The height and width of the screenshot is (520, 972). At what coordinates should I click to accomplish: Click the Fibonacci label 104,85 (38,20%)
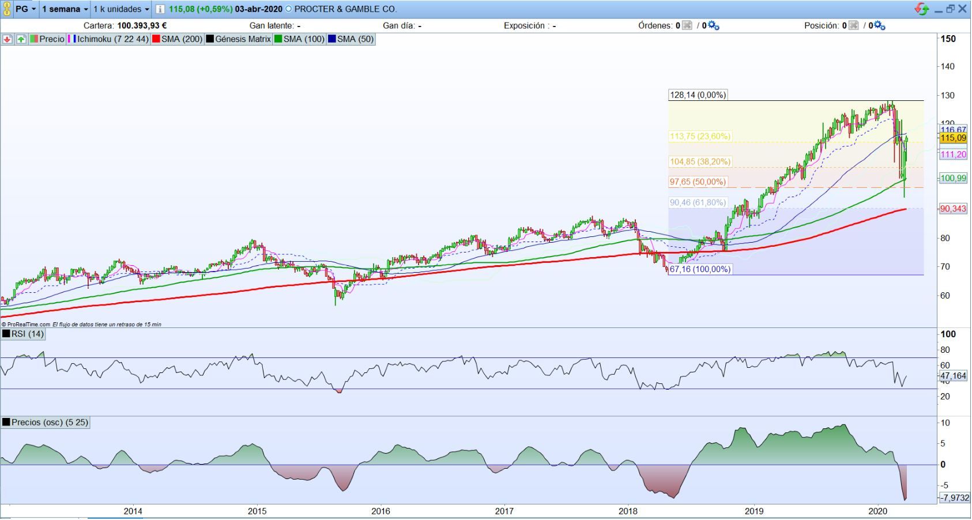click(x=700, y=161)
